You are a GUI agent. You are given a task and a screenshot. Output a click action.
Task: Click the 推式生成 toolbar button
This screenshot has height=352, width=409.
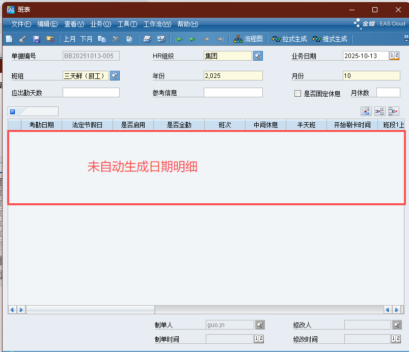point(330,39)
